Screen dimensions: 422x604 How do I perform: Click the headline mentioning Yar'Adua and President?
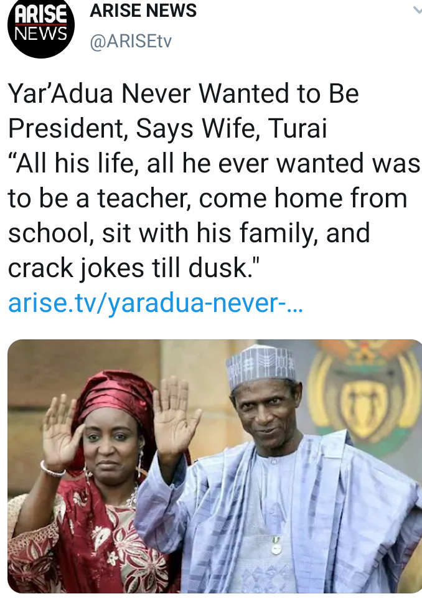(183, 95)
